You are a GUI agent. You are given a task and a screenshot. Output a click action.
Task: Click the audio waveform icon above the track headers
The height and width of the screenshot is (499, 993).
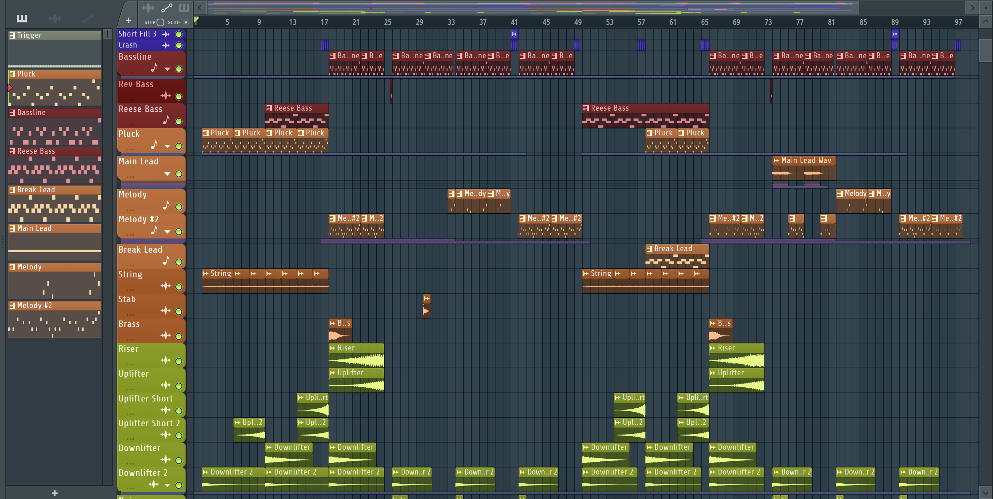pyautogui.click(x=148, y=8)
